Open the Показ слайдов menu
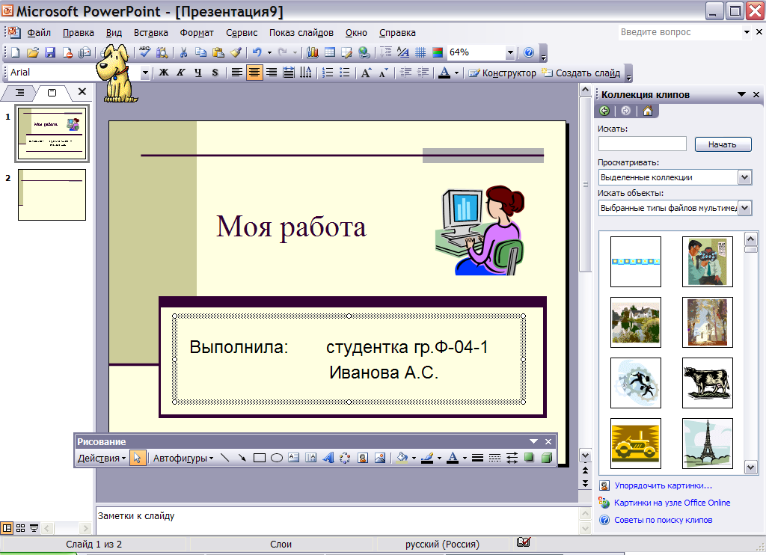The image size is (766, 555). click(x=301, y=33)
